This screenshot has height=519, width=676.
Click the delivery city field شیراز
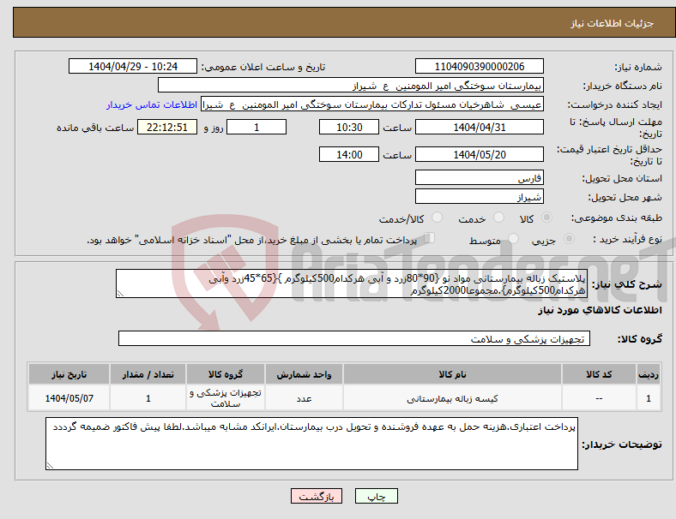point(480,197)
